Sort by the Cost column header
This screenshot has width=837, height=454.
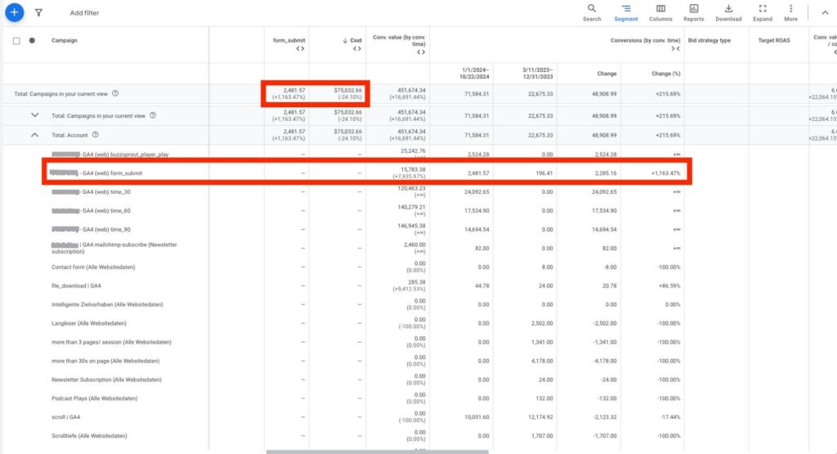pyautogui.click(x=353, y=40)
